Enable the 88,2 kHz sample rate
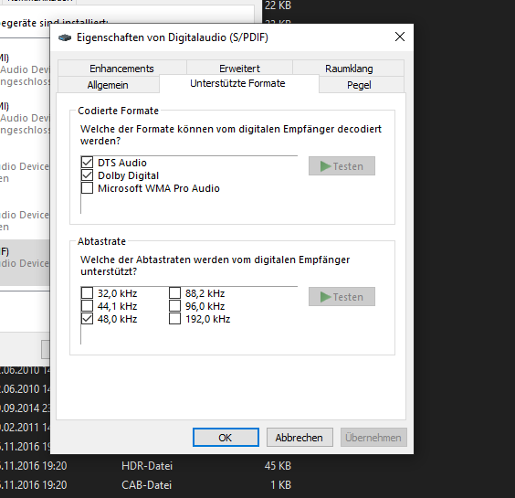This screenshot has height=498, width=515. (174, 293)
